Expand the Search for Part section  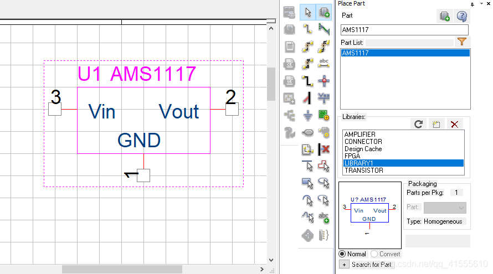coord(344,265)
